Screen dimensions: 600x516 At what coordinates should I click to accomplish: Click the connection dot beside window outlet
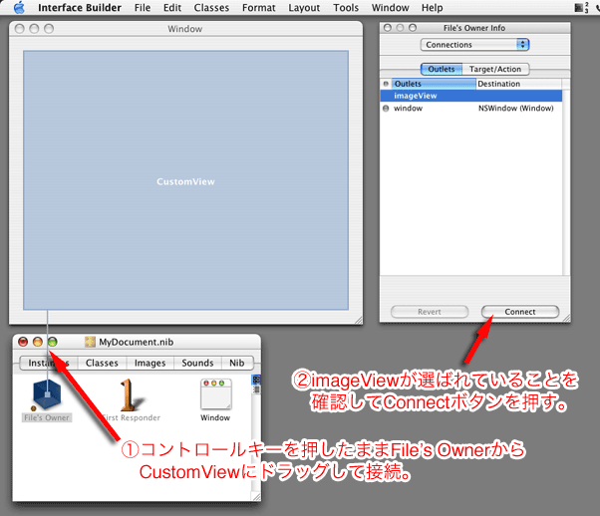(387, 109)
